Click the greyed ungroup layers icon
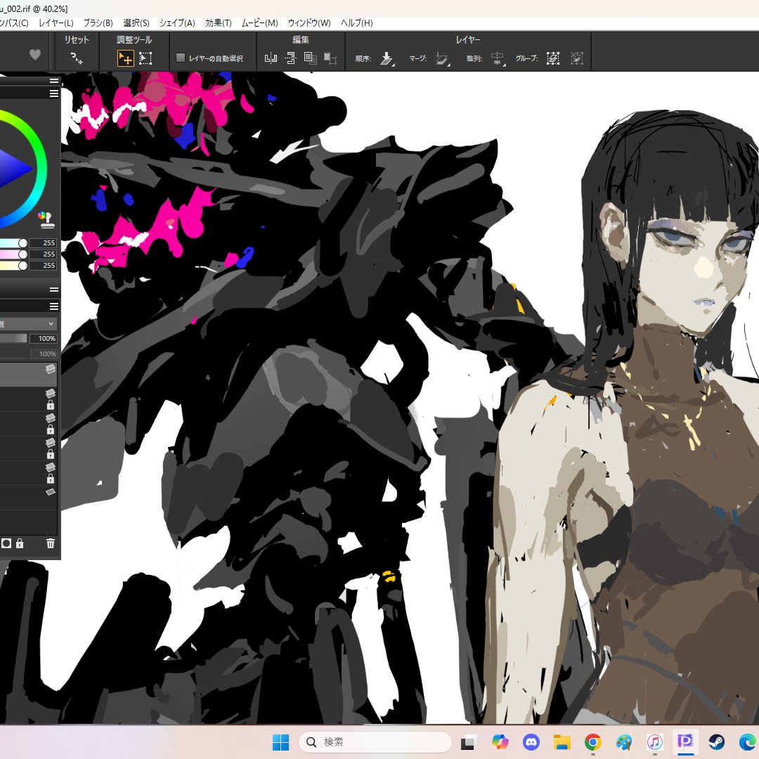 [576, 58]
